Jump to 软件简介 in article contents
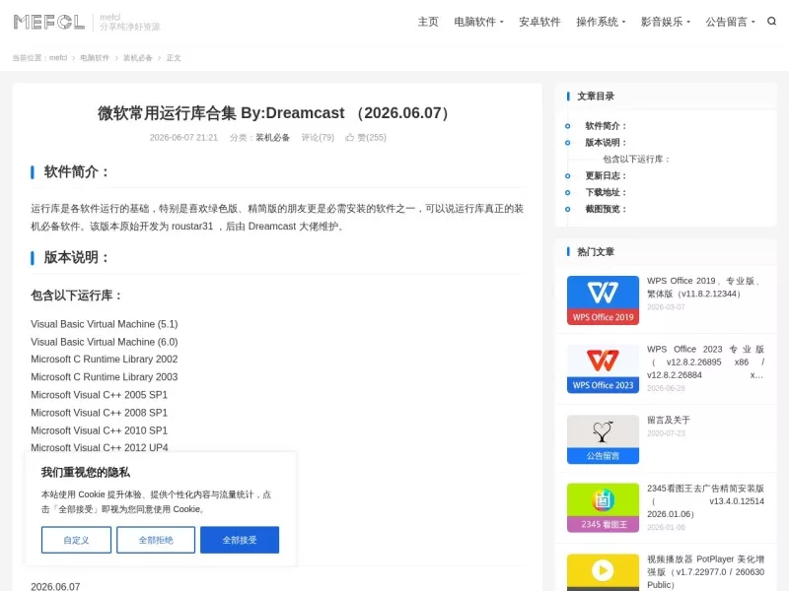Image resolution: width=789 pixels, height=591 pixels. tap(606, 126)
